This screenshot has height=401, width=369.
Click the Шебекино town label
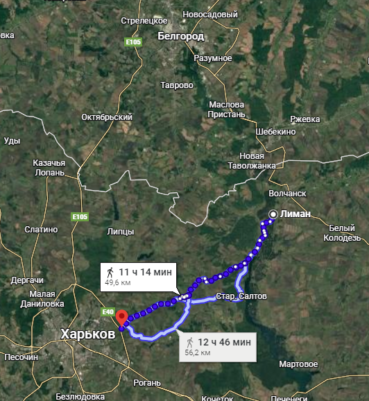(x=275, y=132)
